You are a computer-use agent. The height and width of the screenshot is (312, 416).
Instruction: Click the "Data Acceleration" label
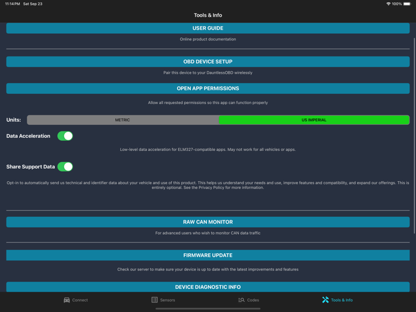[x=28, y=136]
